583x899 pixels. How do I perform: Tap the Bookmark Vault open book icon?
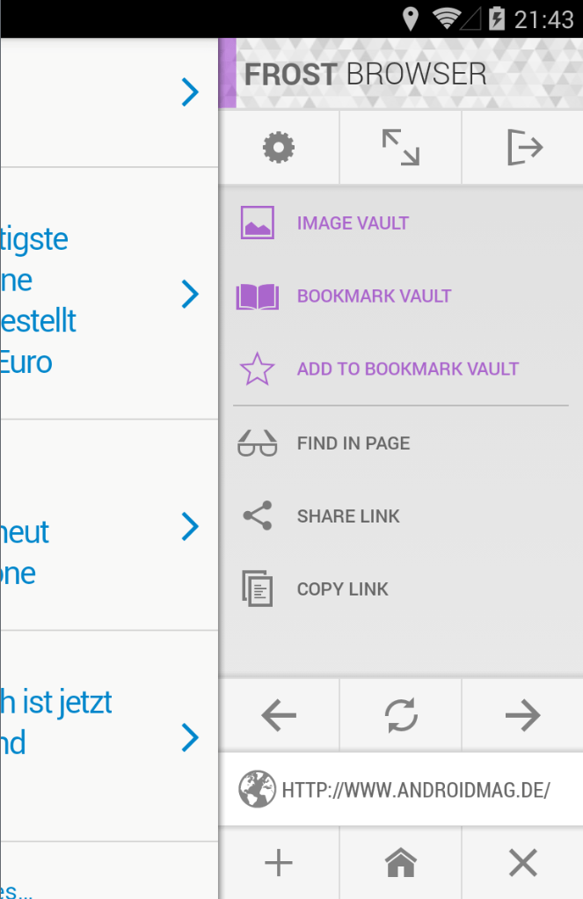(257, 296)
